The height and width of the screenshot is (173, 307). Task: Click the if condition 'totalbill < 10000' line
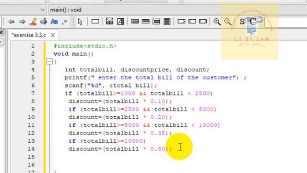144,125
